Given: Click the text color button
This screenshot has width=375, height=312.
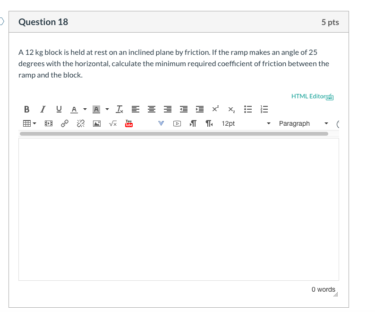Looking at the screenshot, I should pos(74,109).
